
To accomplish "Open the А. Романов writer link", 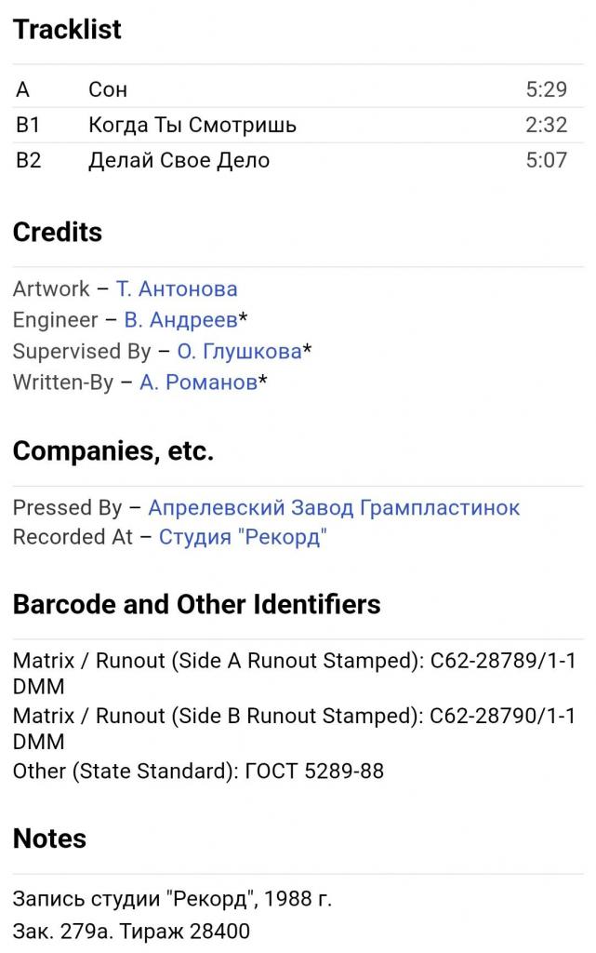I will pos(198,383).
